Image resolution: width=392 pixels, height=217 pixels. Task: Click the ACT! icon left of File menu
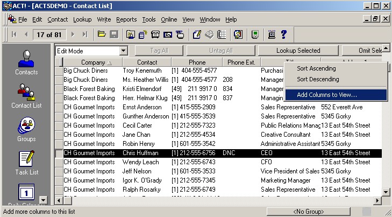pyautogui.click(x=12, y=19)
